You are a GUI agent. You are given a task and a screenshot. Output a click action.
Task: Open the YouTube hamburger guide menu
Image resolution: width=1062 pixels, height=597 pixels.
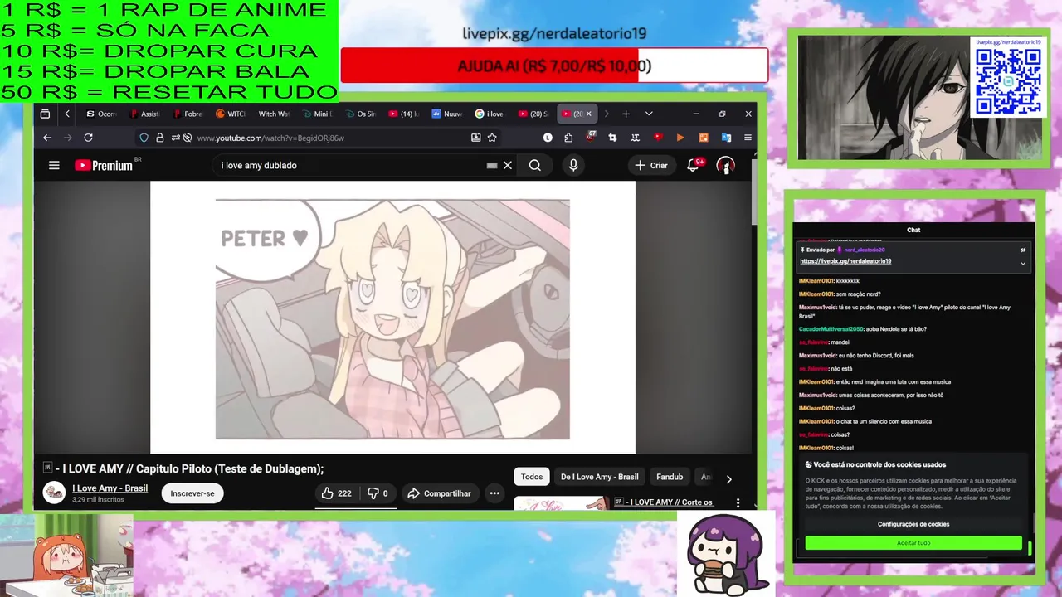coord(54,165)
